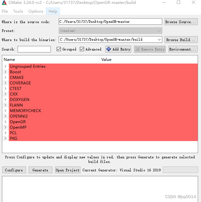201x202 pixels.
Task: Click the Value column header
Action: 149,60
